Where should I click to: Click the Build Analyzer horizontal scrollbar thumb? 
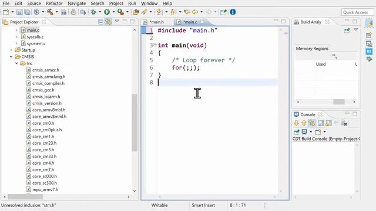(x=339, y=101)
